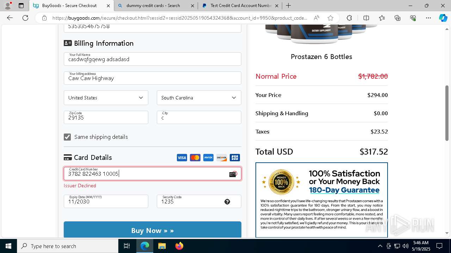The height and width of the screenshot is (253, 451).
Task: Close the dummy credit cards tab
Action: coord(192,6)
